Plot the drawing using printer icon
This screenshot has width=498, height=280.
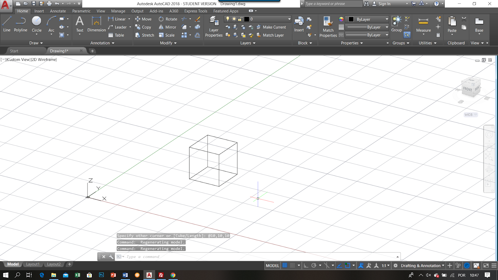(49, 4)
